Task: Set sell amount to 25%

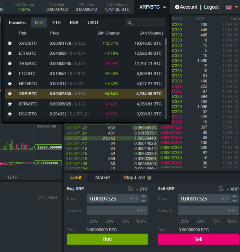Action: [x=185, y=221]
